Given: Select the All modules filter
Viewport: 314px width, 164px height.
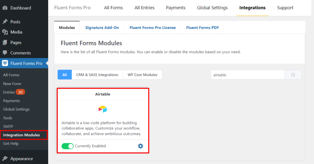Looking at the screenshot, I should pyautogui.click(x=65, y=75).
